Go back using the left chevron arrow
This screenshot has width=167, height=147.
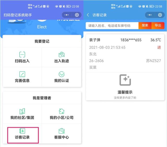[88, 15]
